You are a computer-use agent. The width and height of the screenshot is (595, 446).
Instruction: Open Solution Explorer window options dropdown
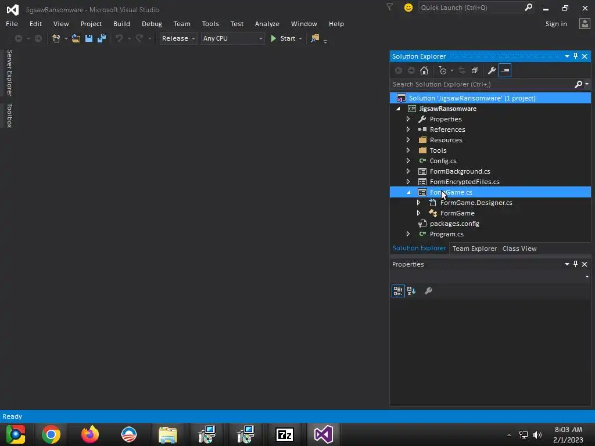coord(567,56)
